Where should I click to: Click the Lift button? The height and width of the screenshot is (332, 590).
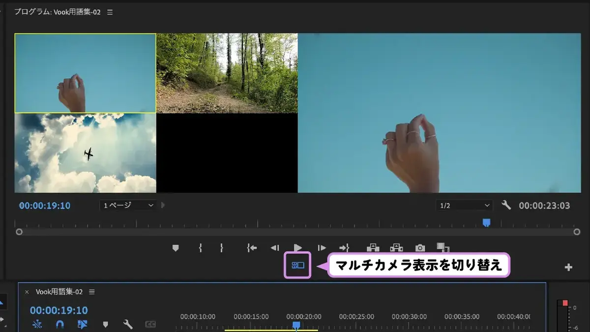[x=373, y=248]
